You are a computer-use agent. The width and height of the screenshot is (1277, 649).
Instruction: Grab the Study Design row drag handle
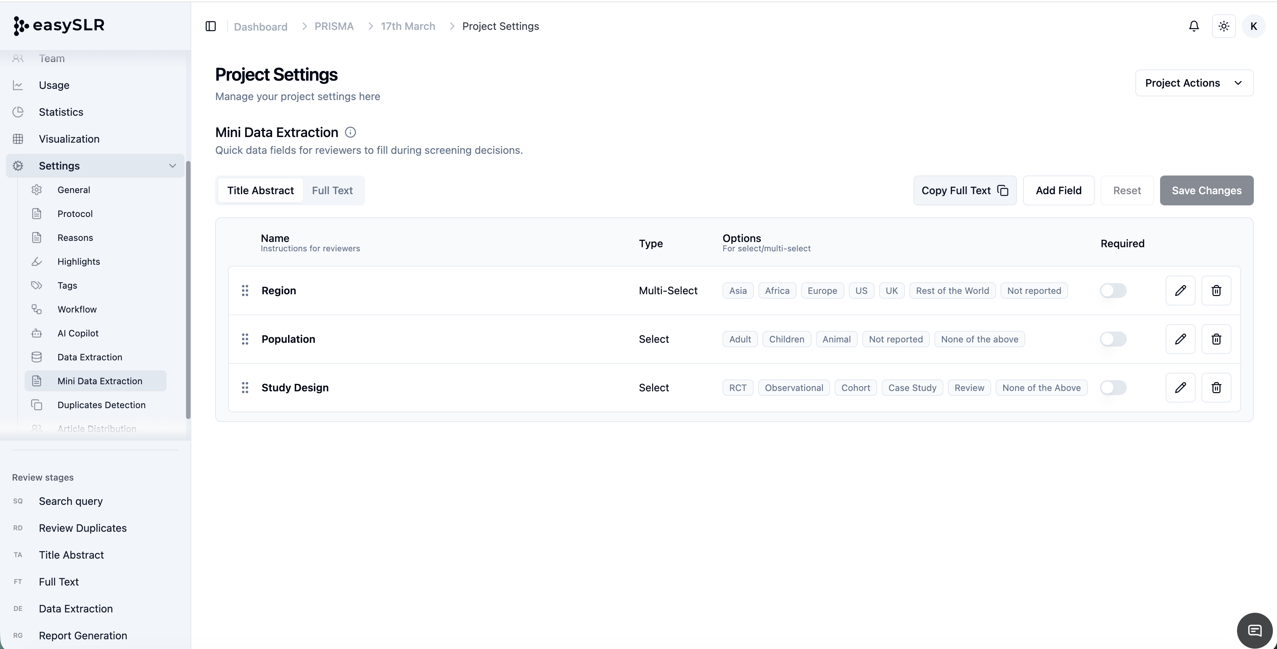click(x=245, y=387)
